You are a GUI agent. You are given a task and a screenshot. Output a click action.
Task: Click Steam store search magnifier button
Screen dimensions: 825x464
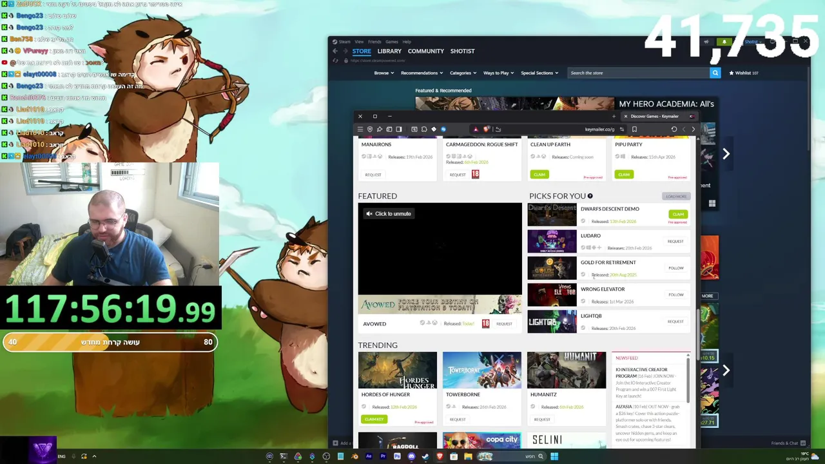click(x=715, y=73)
